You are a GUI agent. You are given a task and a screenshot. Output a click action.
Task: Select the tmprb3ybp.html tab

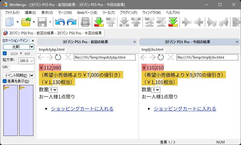pos(52,50)
